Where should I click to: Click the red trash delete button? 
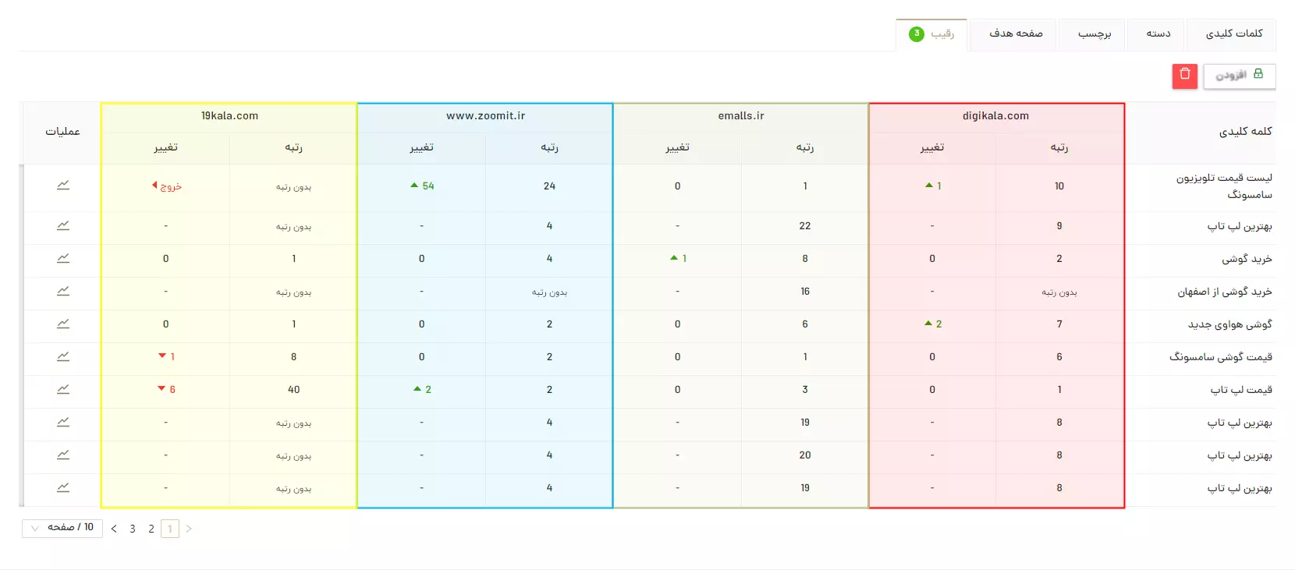tap(1184, 76)
